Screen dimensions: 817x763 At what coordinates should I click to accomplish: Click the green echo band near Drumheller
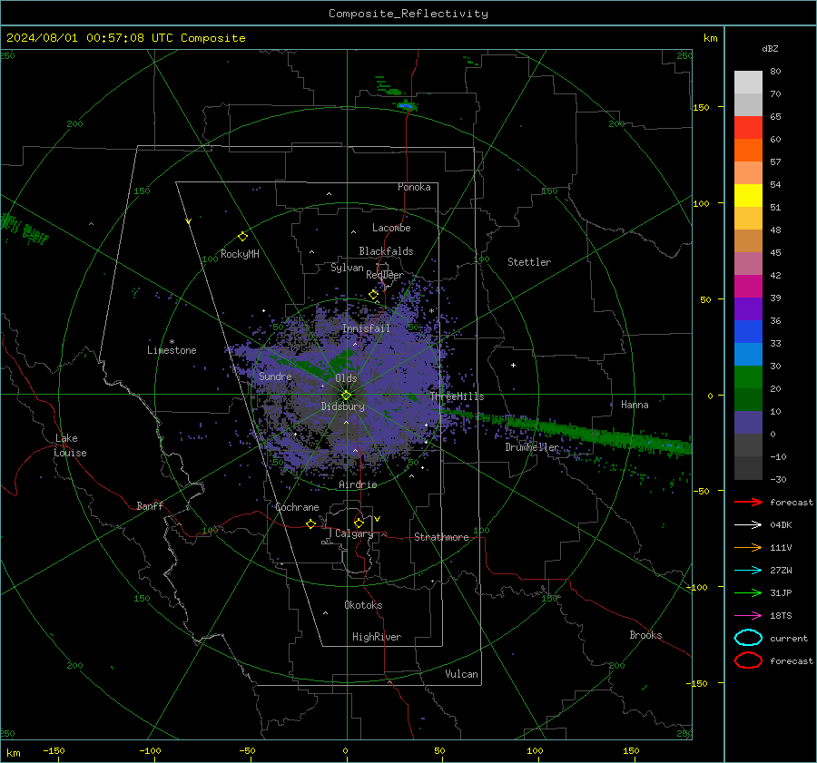[568, 430]
